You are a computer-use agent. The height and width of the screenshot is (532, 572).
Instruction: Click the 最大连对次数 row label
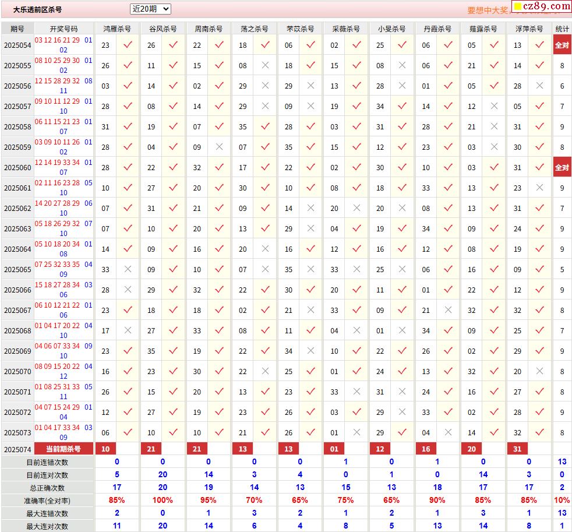47,526
